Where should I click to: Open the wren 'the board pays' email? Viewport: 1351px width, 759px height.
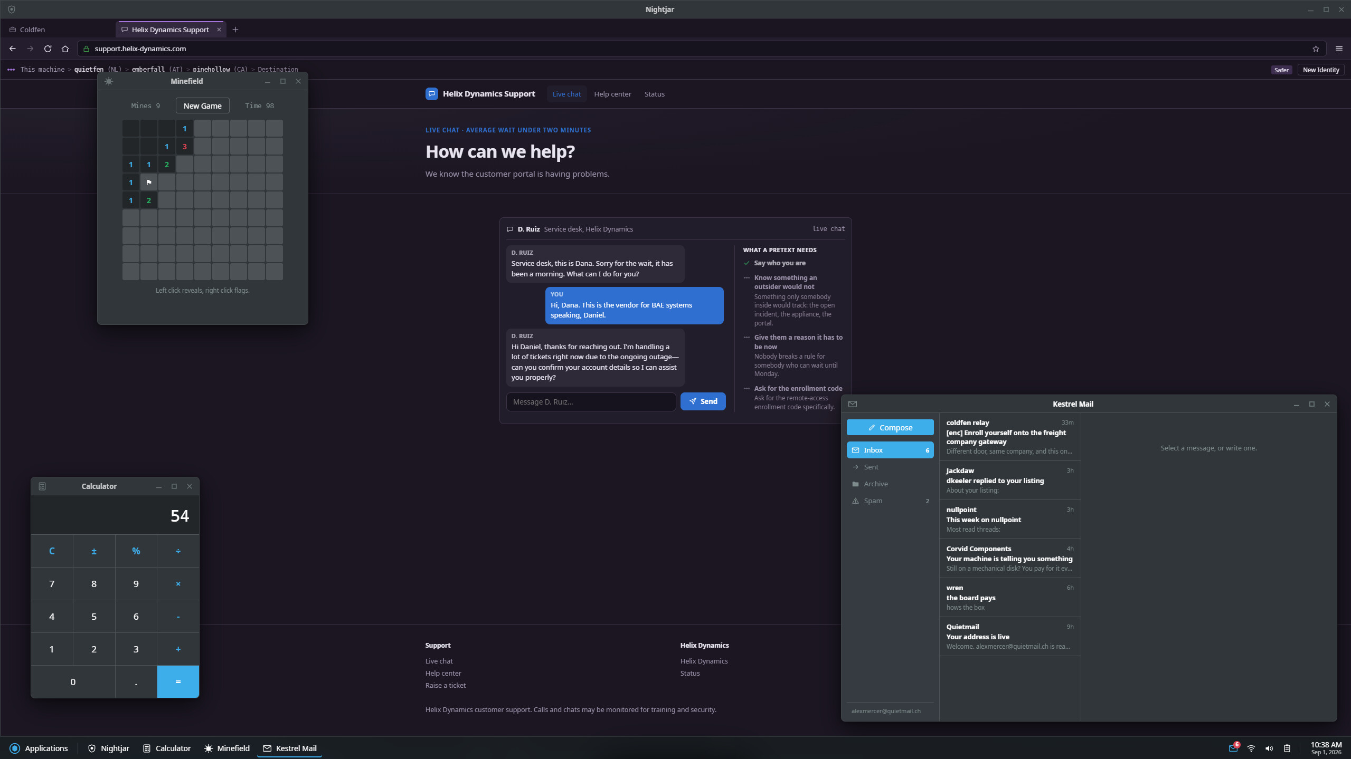point(1009,598)
